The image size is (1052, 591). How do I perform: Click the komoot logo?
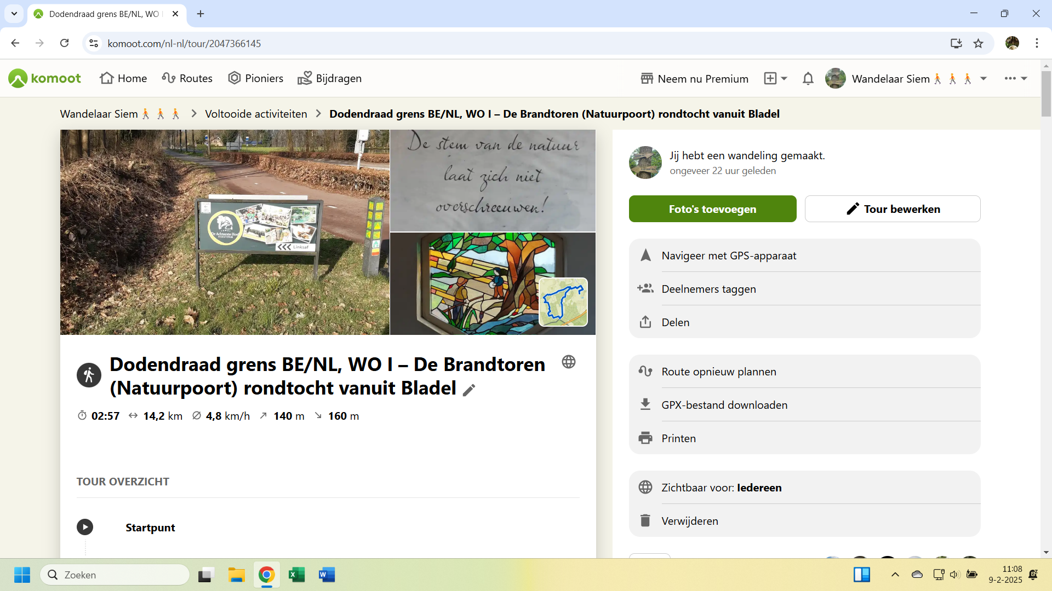click(45, 78)
